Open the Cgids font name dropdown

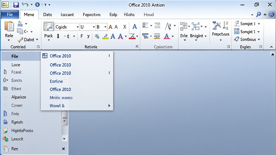pyautogui.click(x=77, y=27)
